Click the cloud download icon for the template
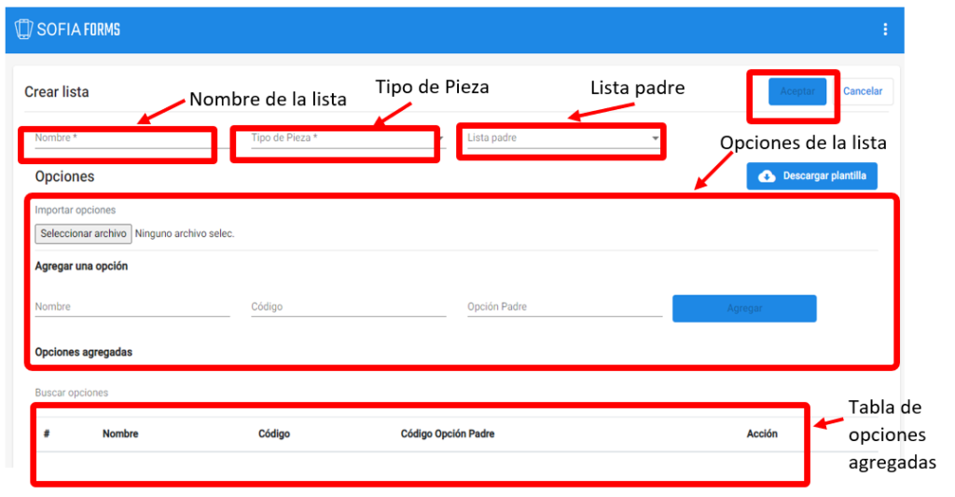This screenshot has height=497, width=955. [x=767, y=176]
